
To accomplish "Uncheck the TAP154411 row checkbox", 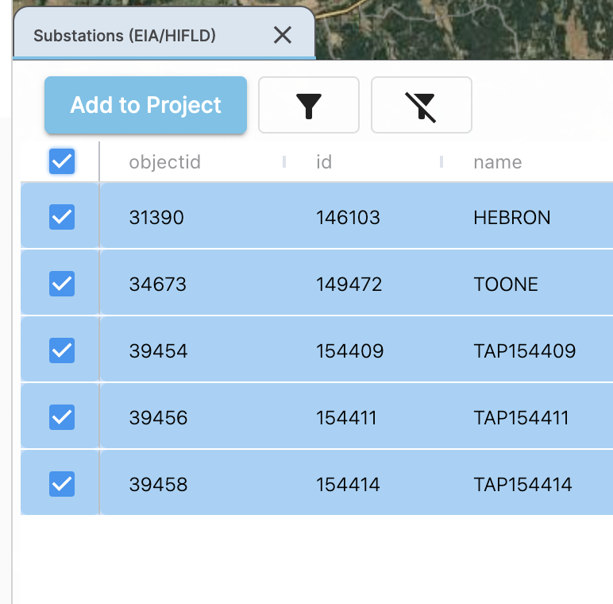I will click(x=62, y=417).
